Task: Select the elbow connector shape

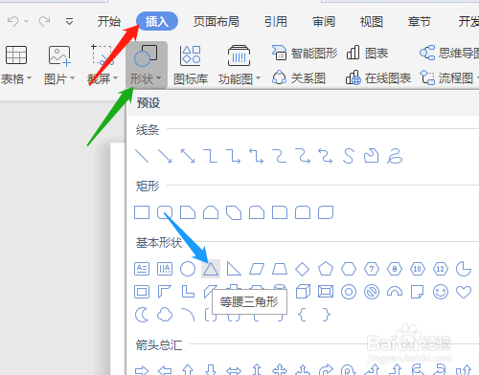Action: tap(211, 156)
